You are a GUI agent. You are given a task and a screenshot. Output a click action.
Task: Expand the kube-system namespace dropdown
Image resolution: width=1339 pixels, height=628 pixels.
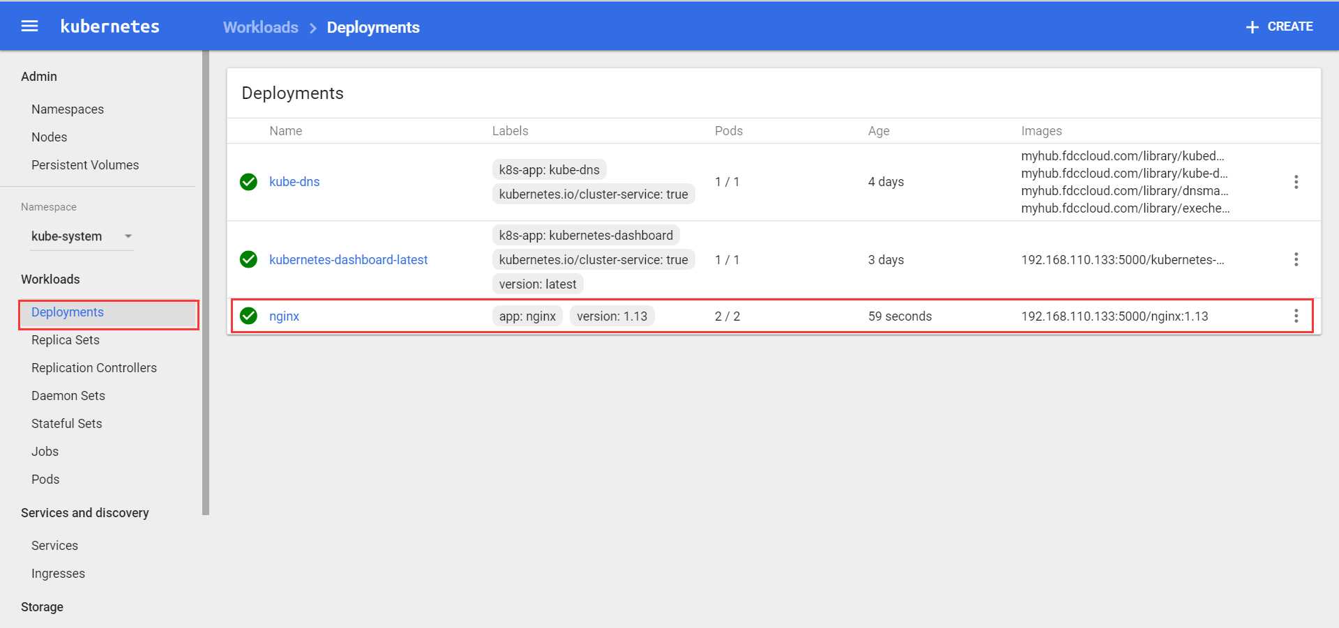click(82, 236)
